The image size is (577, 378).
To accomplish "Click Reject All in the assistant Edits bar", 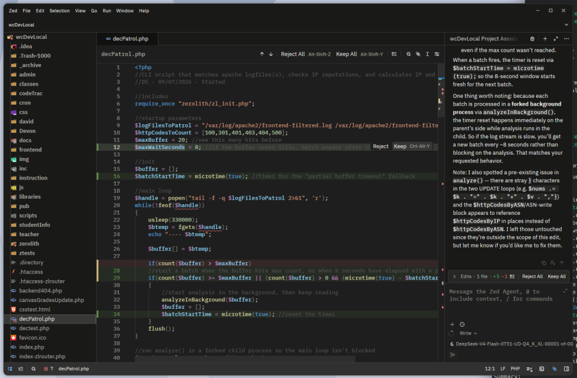I will point(532,277).
